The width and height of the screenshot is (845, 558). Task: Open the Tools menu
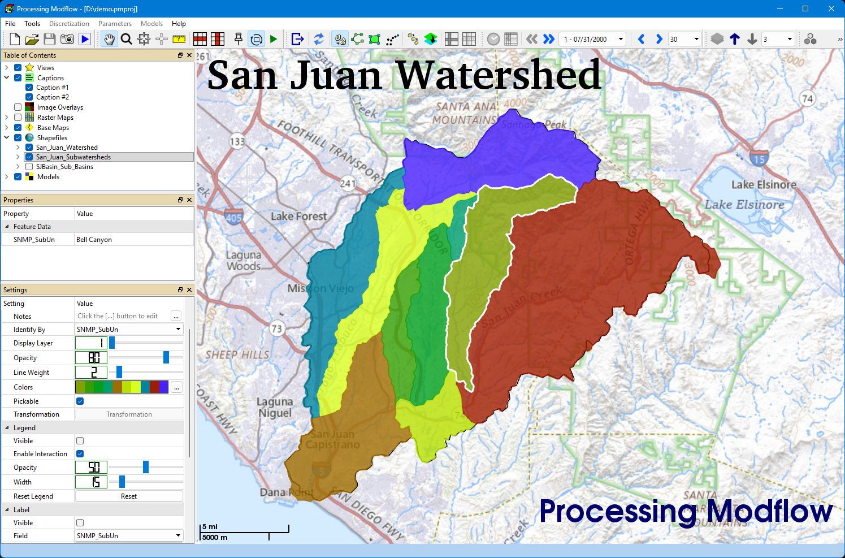(32, 24)
